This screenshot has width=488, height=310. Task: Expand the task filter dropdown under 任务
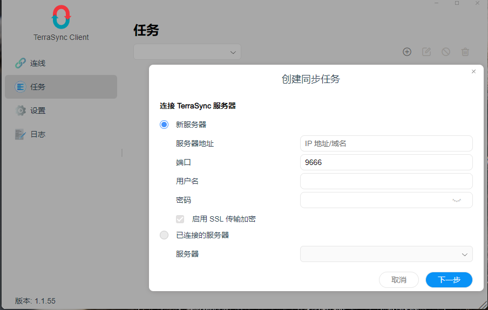coord(187,52)
